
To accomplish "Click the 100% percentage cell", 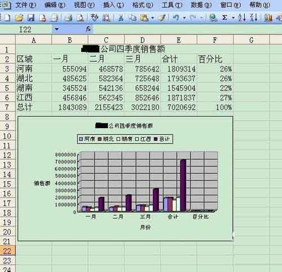I will pos(215,107).
